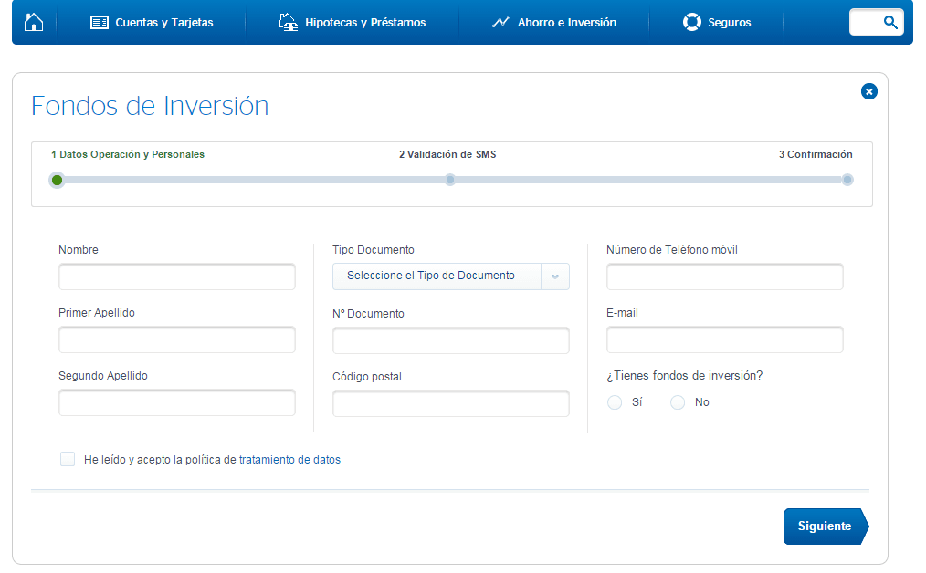Check the data policy acceptance checkbox
The height and width of the screenshot is (573, 926).
[x=68, y=459]
